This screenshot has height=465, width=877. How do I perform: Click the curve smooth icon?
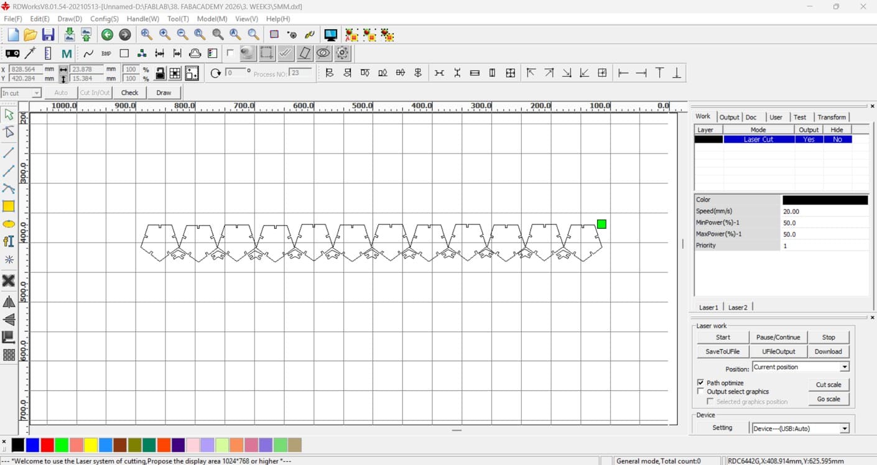pyautogui.click(x=88, y=53)
